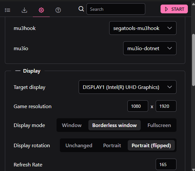The width and height of the screenshot is (195, 171).
Task: Collapse the Display section
Action: 18,71
